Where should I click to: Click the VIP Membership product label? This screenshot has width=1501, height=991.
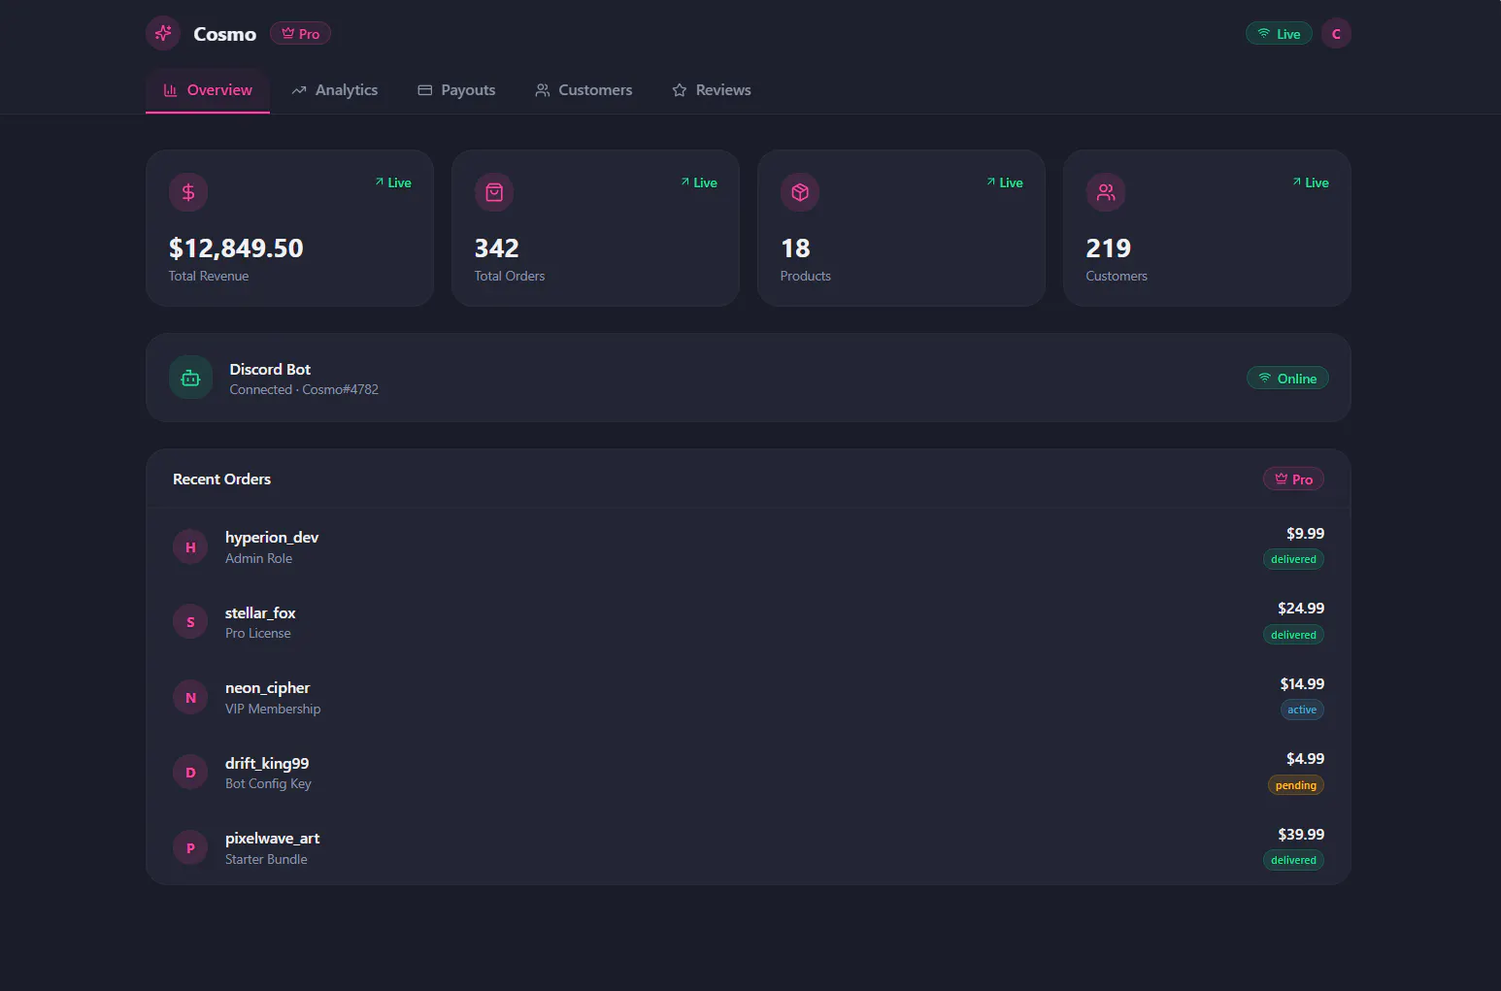(x=273, y=709)
